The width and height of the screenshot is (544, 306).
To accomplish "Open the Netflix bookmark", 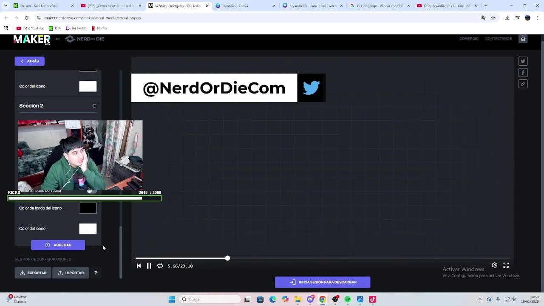I will click(x=99, y=28).
